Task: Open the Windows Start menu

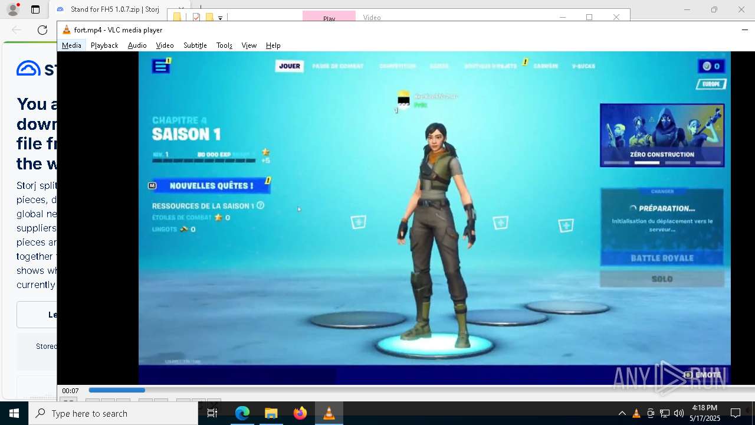Action: (14, 413)
